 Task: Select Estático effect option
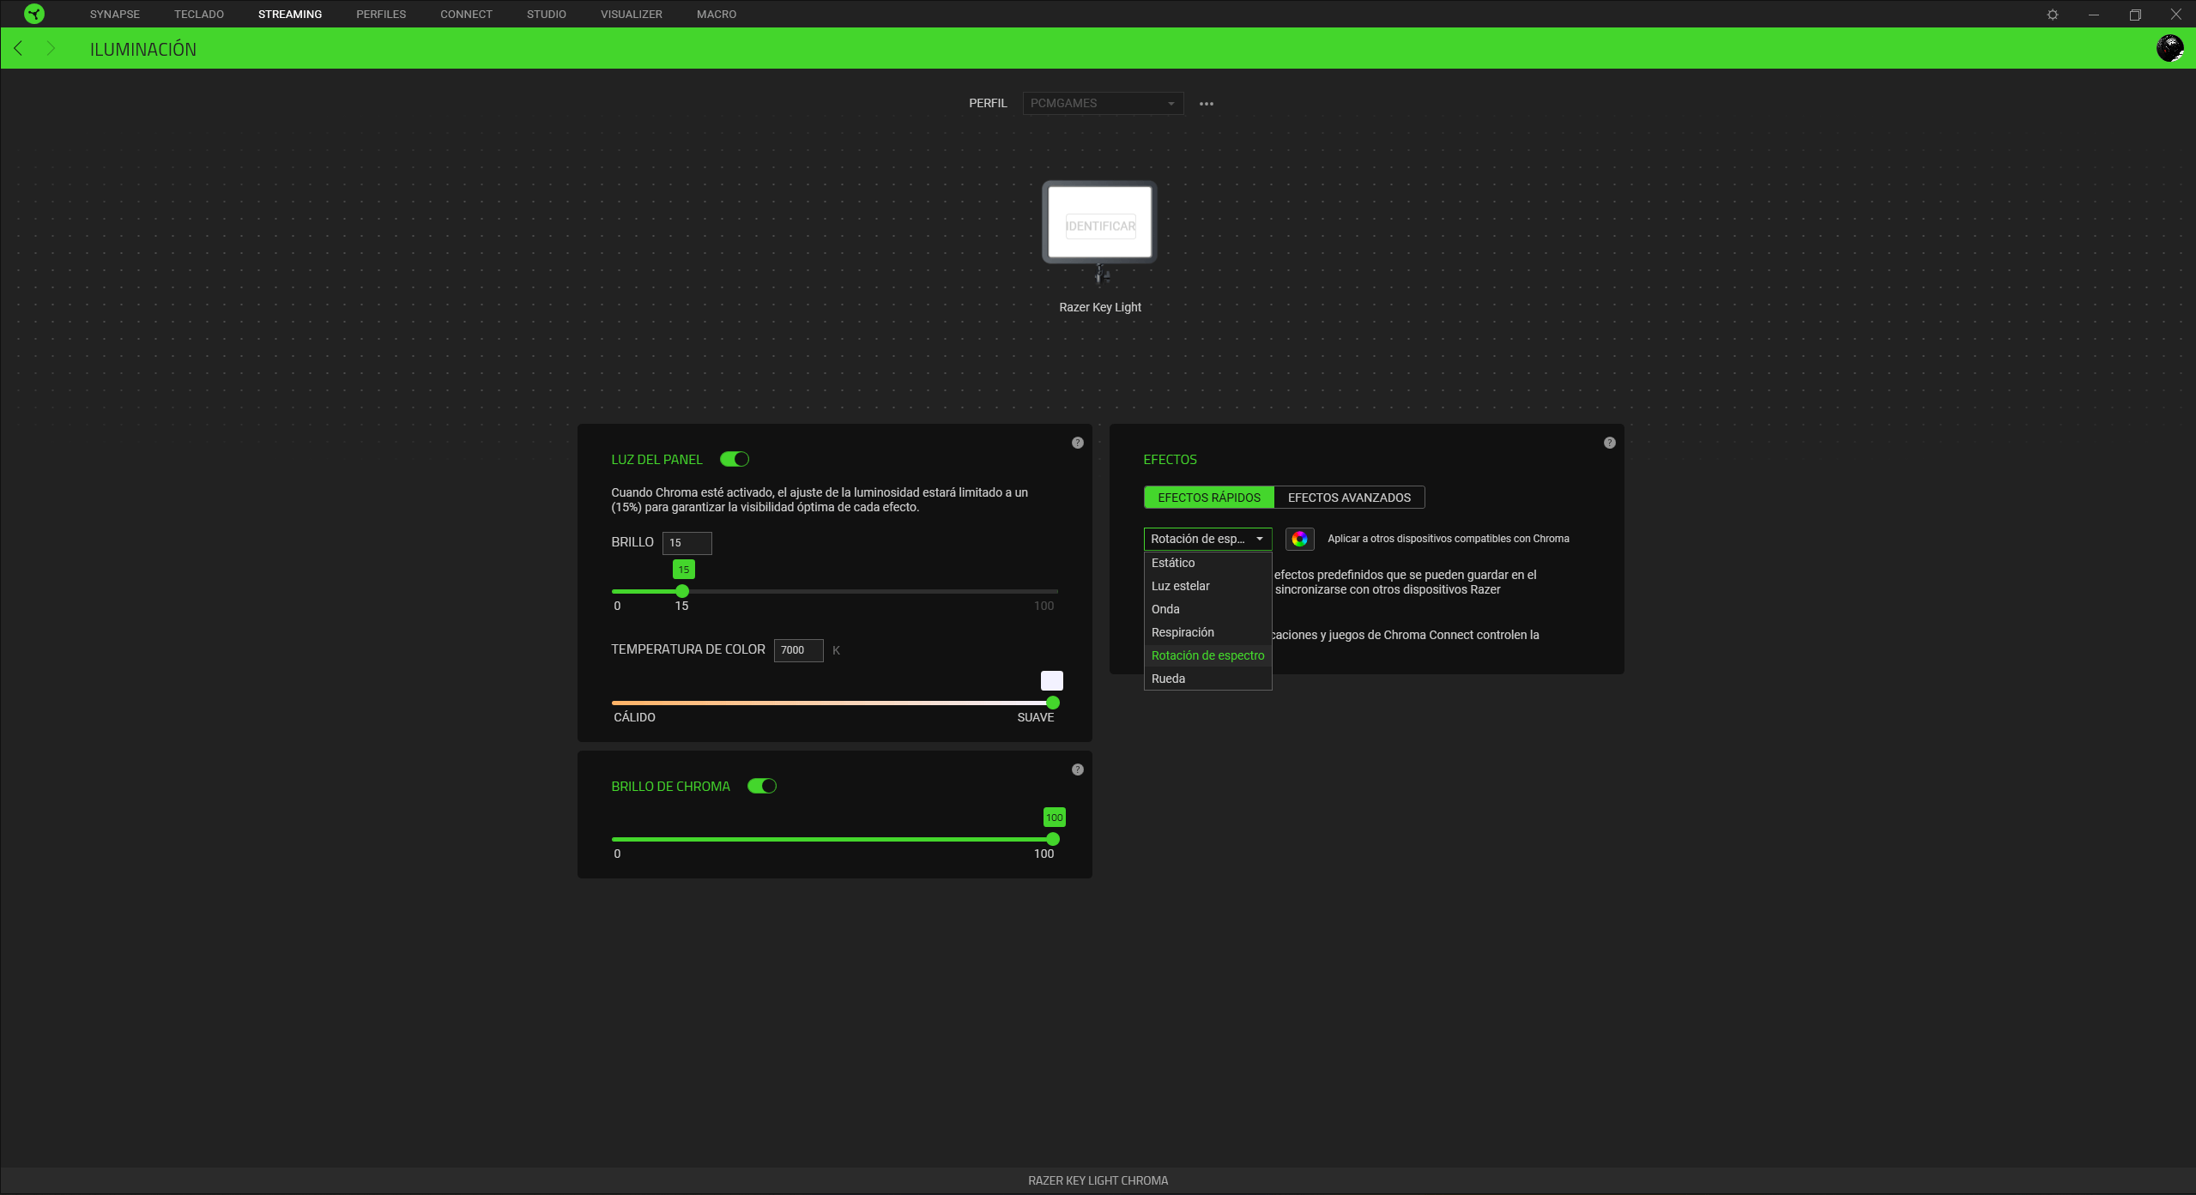click(x=1207, y=563)
